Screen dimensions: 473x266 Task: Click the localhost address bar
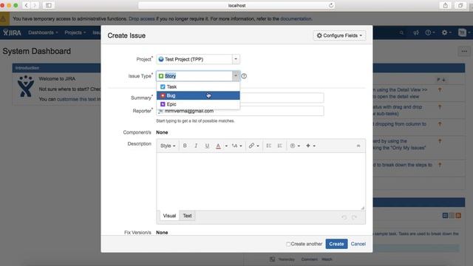[x=236, y=5]
